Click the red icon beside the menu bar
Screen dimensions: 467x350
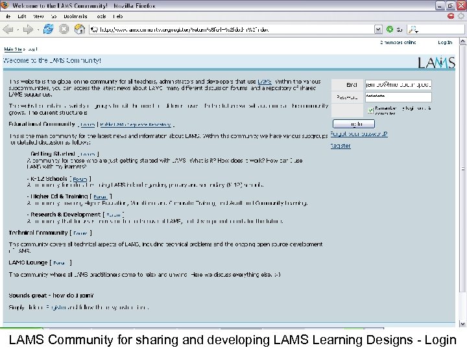click(x=451, y=16)
